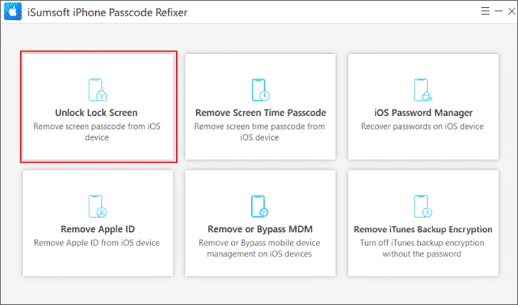Close the Passcode Refixer window
The image size is (518, 305).
click(512, 11)
